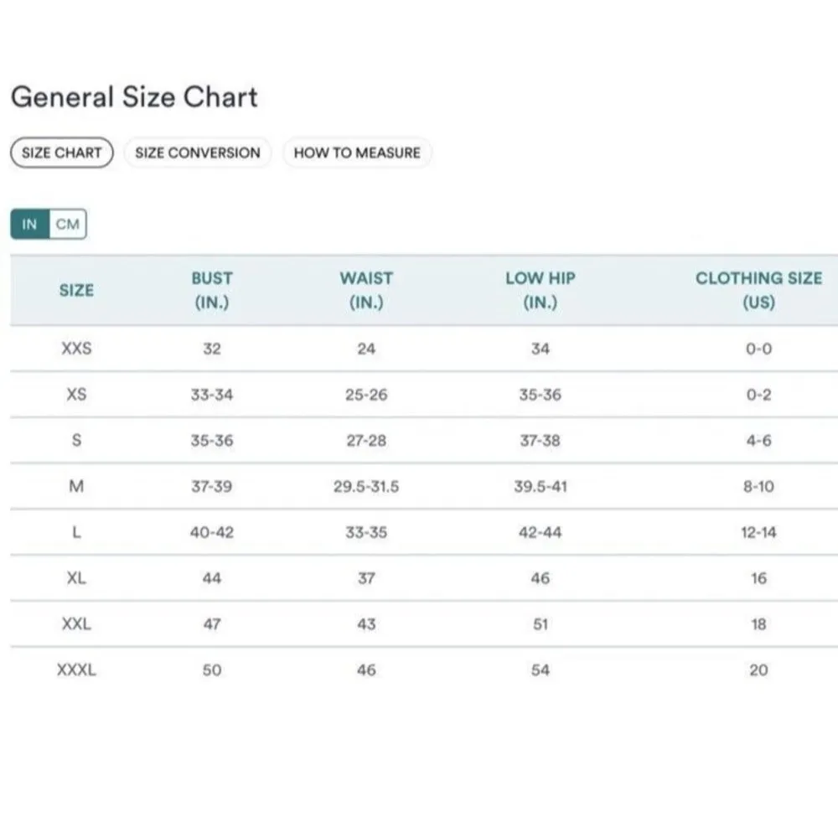
Task: Toggle units to CM
Action: pyautogui.click(x=68, y=225)
